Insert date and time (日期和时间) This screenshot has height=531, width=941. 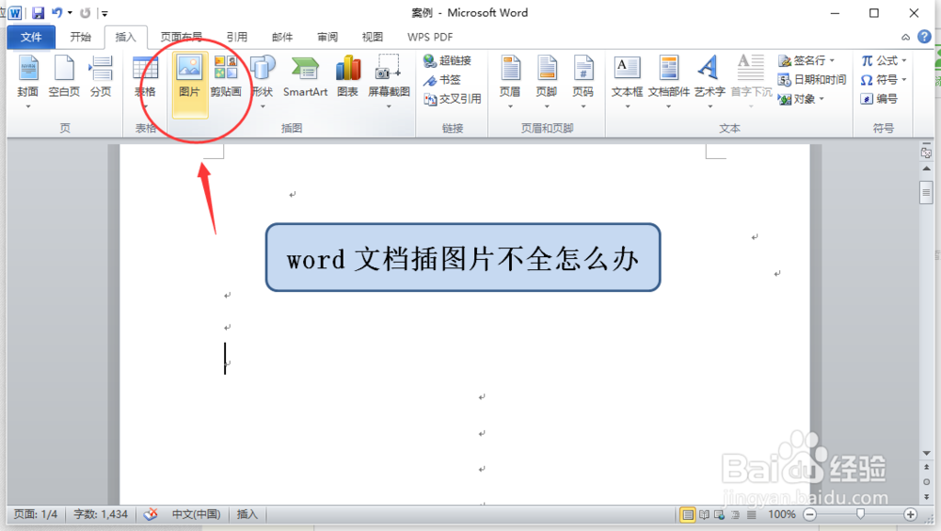(812, 80)
